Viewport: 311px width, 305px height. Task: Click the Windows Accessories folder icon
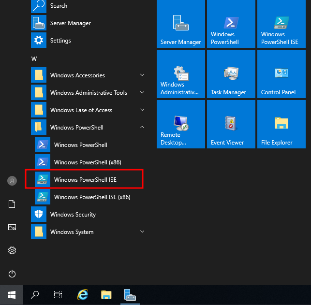tap(39, 75)
